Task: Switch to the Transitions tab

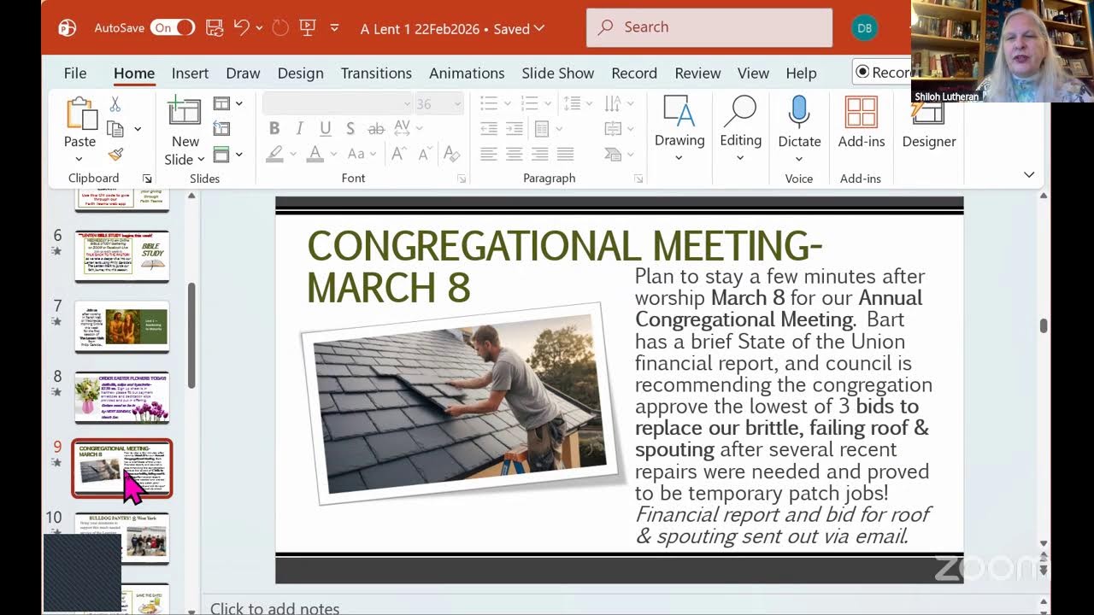Action: [x=376, y=73]
